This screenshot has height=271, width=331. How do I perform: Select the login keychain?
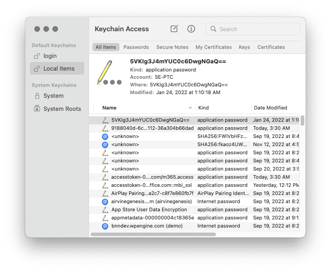57,56
